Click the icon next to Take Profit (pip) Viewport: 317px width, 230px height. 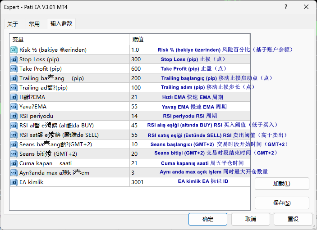click(x=14, y=69)
